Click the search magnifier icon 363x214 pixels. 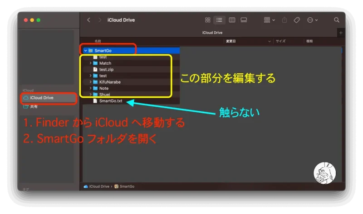337,20
